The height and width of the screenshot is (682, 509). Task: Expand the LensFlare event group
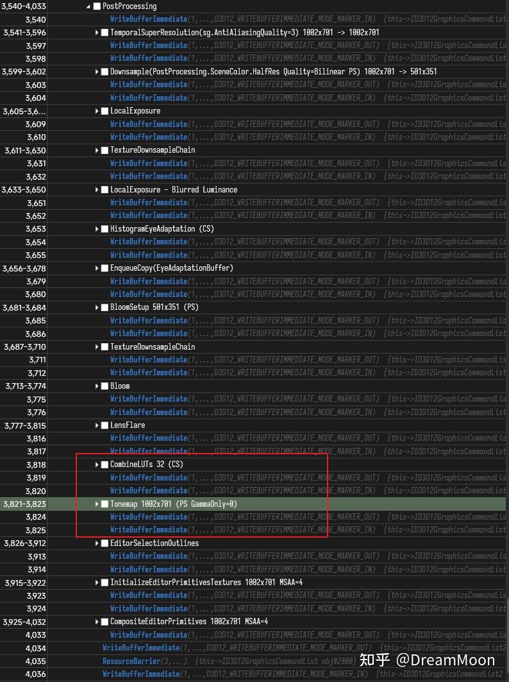pyautogui.click(x=97, y=425)
